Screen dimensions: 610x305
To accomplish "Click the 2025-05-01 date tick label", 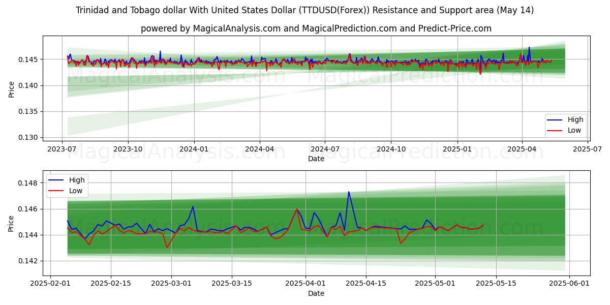I will point(435,284).
